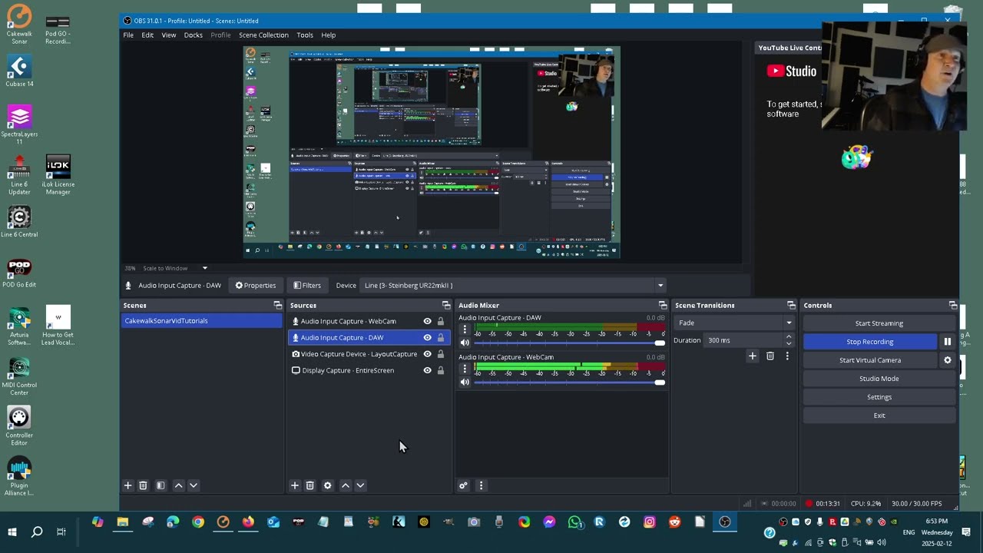The width and height of the screenshot is (983, 553).
Task: Open options dots for DAW audio channel
Action: point(465,329)
